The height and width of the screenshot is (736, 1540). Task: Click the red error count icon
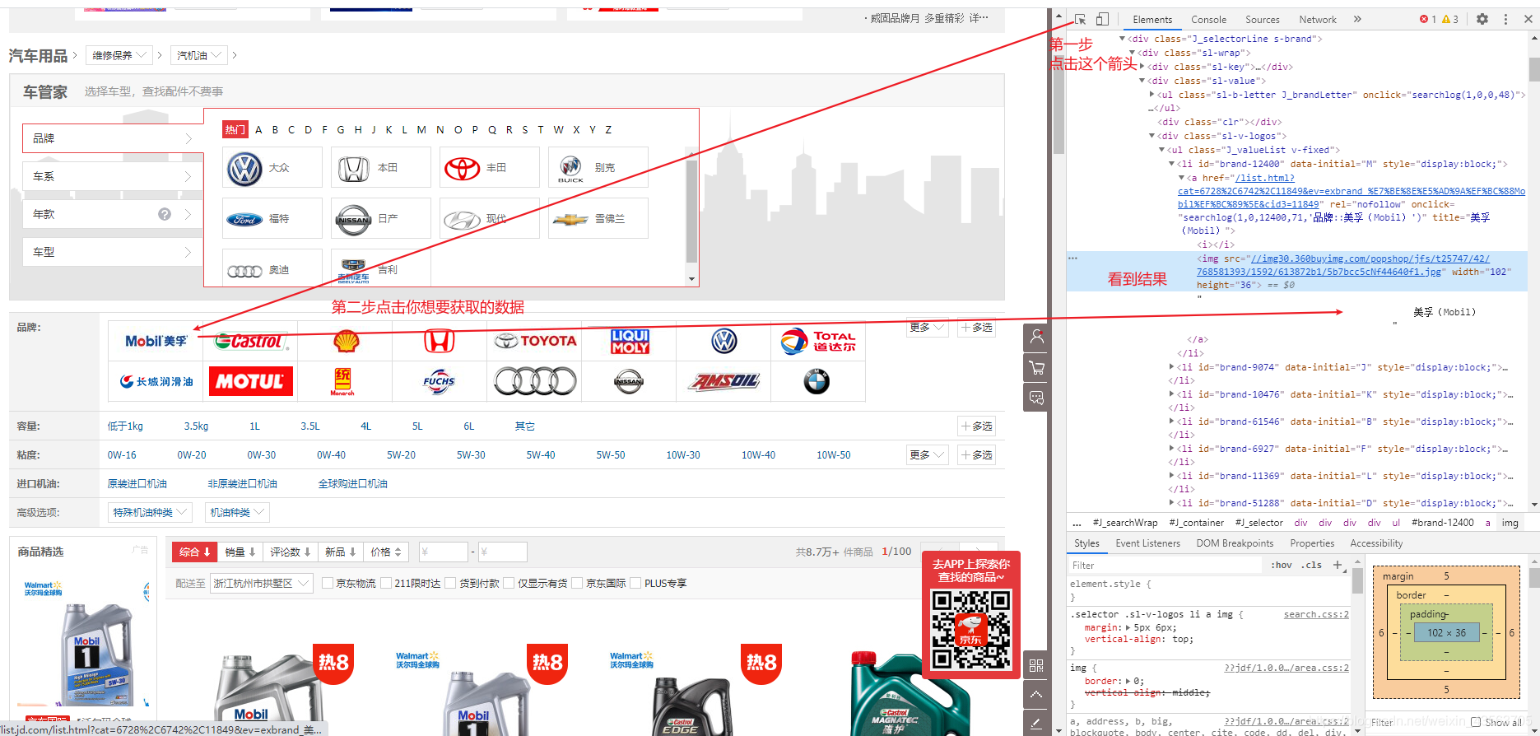coord(1424,19)
